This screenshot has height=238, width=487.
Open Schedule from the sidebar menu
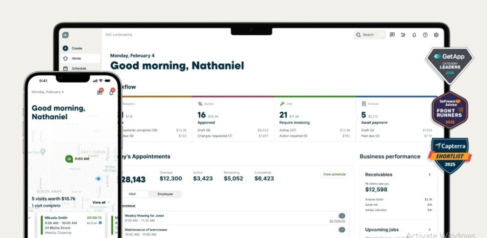point(78,69)
